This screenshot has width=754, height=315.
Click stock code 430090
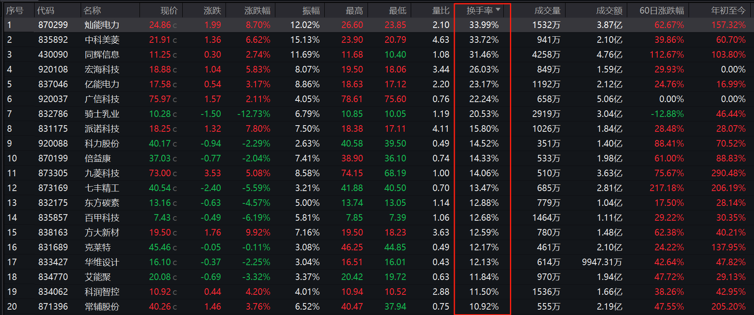[53, 54]
